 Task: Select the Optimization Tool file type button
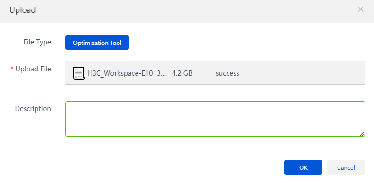point(97,43)
